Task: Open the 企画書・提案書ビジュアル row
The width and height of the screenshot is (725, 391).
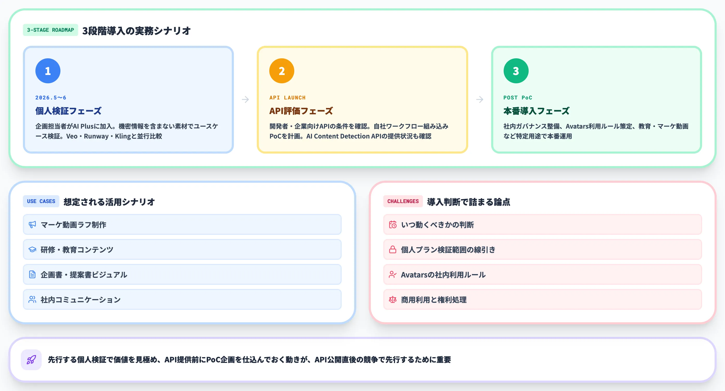Action: [182, 274]
